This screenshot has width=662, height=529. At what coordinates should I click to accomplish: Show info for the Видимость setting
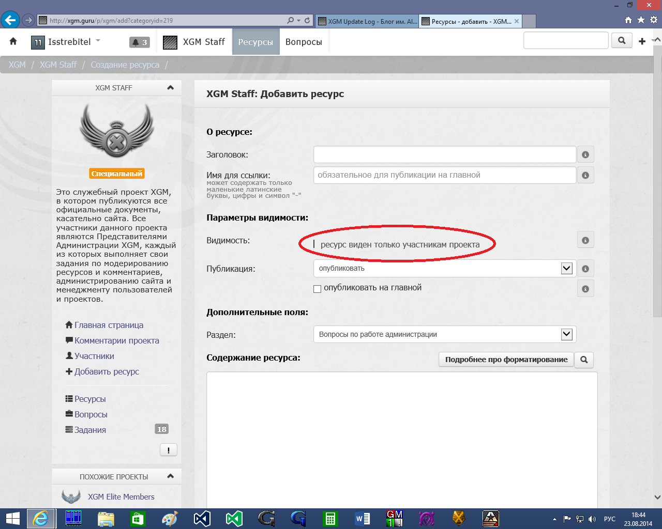pos(585,240)
